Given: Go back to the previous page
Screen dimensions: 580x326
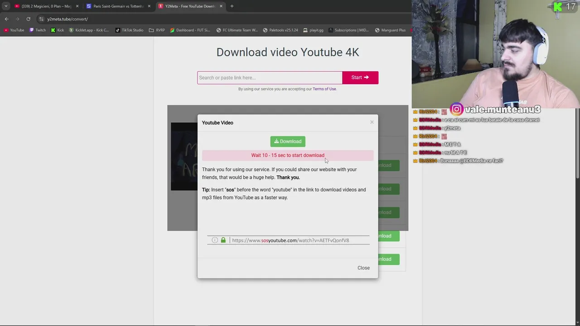Looking at the screenshot, I should [6, 19].
